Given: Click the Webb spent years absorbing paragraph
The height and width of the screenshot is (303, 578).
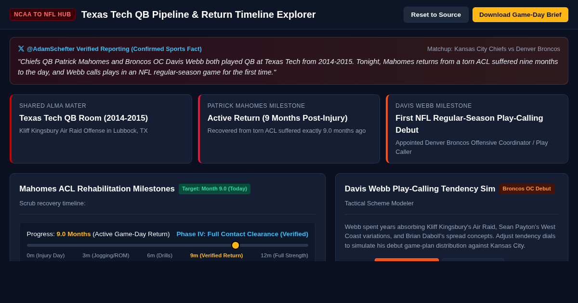Looking at the screenshot, I should pos(451,236).
